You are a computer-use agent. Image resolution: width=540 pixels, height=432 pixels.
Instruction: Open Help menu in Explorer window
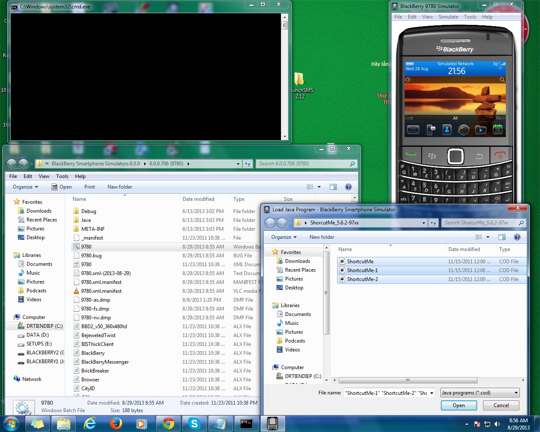(80, 176)
